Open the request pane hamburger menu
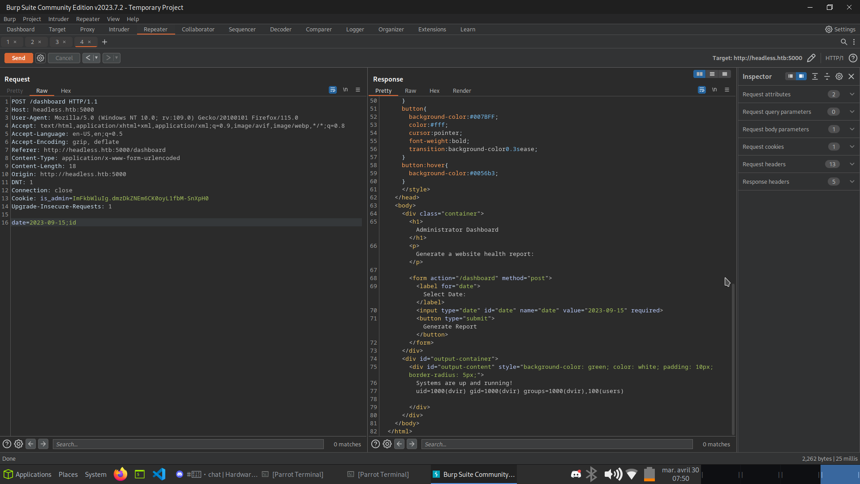Image resolution: width=860 pixels, height=484 pixels. coord(358,90)
